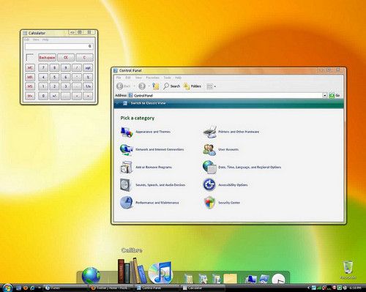The width and height of the screenshot is (366, 292).
Task: Click the sqrt key in Calculator
Action: 88,67
